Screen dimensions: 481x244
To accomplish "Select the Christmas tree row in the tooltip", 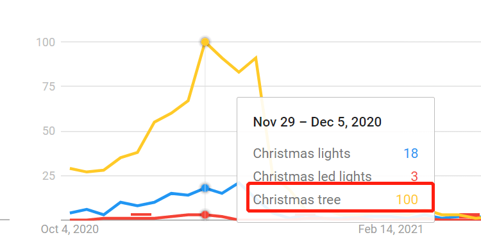I will [341, 197].
